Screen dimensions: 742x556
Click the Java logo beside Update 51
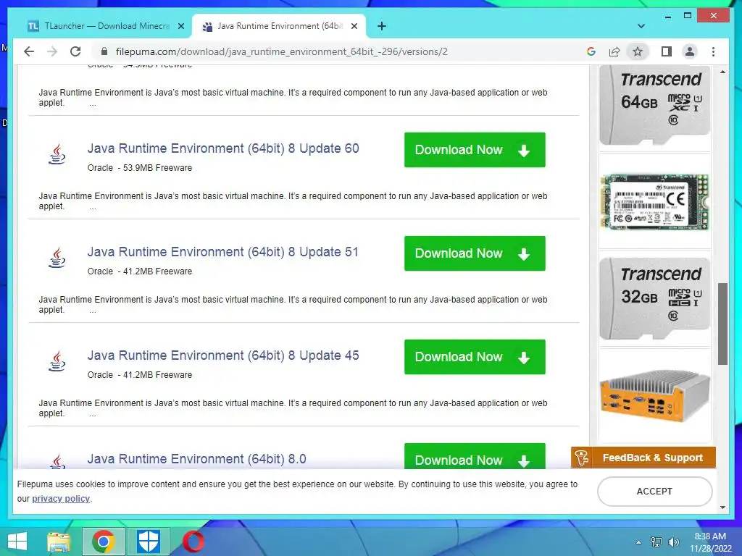coord(57,258)
